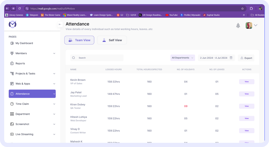269x147 pixels.
Task: Open the Reports page in sidebar
Action: tap(20, 63)
